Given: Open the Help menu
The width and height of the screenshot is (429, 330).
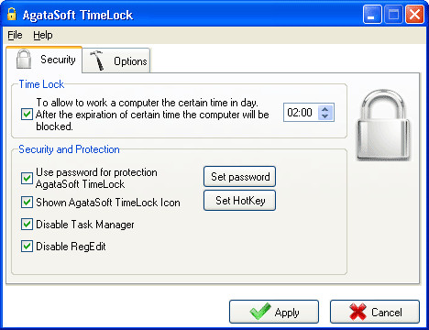Looking at the screenshot, I should coord(43,35).
